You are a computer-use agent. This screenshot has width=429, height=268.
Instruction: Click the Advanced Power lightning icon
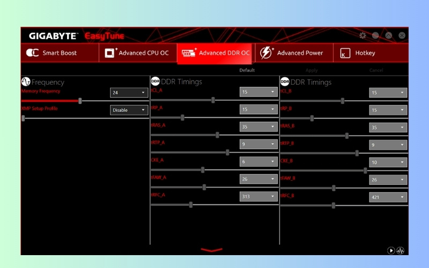point(267,53)
